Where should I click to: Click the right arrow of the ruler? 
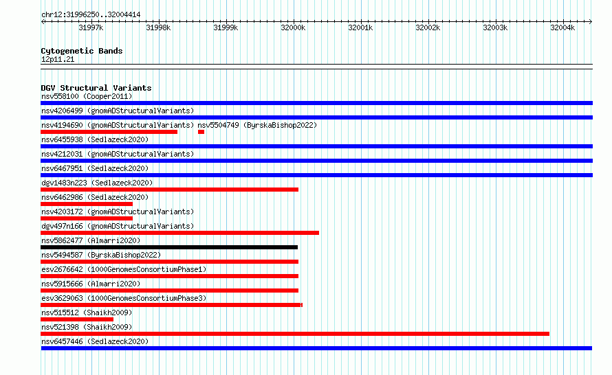pos(591,21)
